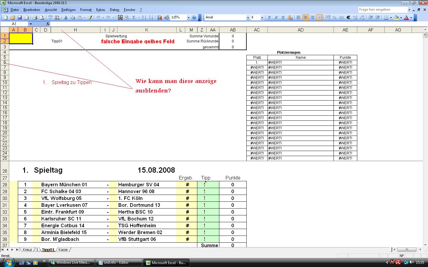Toggle bold formatting (F button)
428x267 pixels.
point(269,18)
